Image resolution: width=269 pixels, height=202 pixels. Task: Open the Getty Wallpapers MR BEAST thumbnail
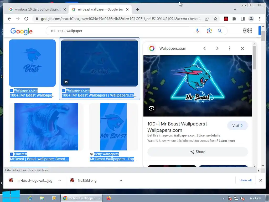[113, 127]
